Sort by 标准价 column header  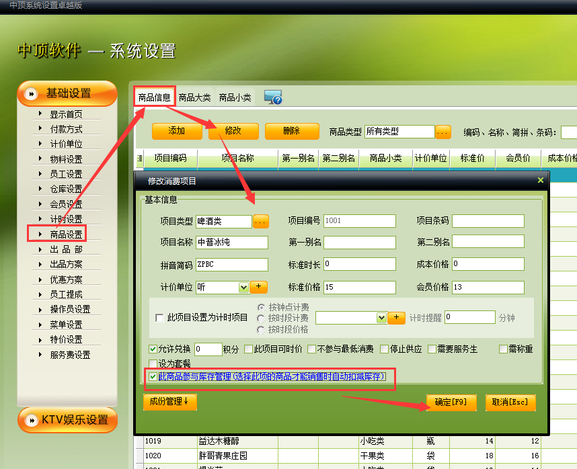(x=473, y=159)
